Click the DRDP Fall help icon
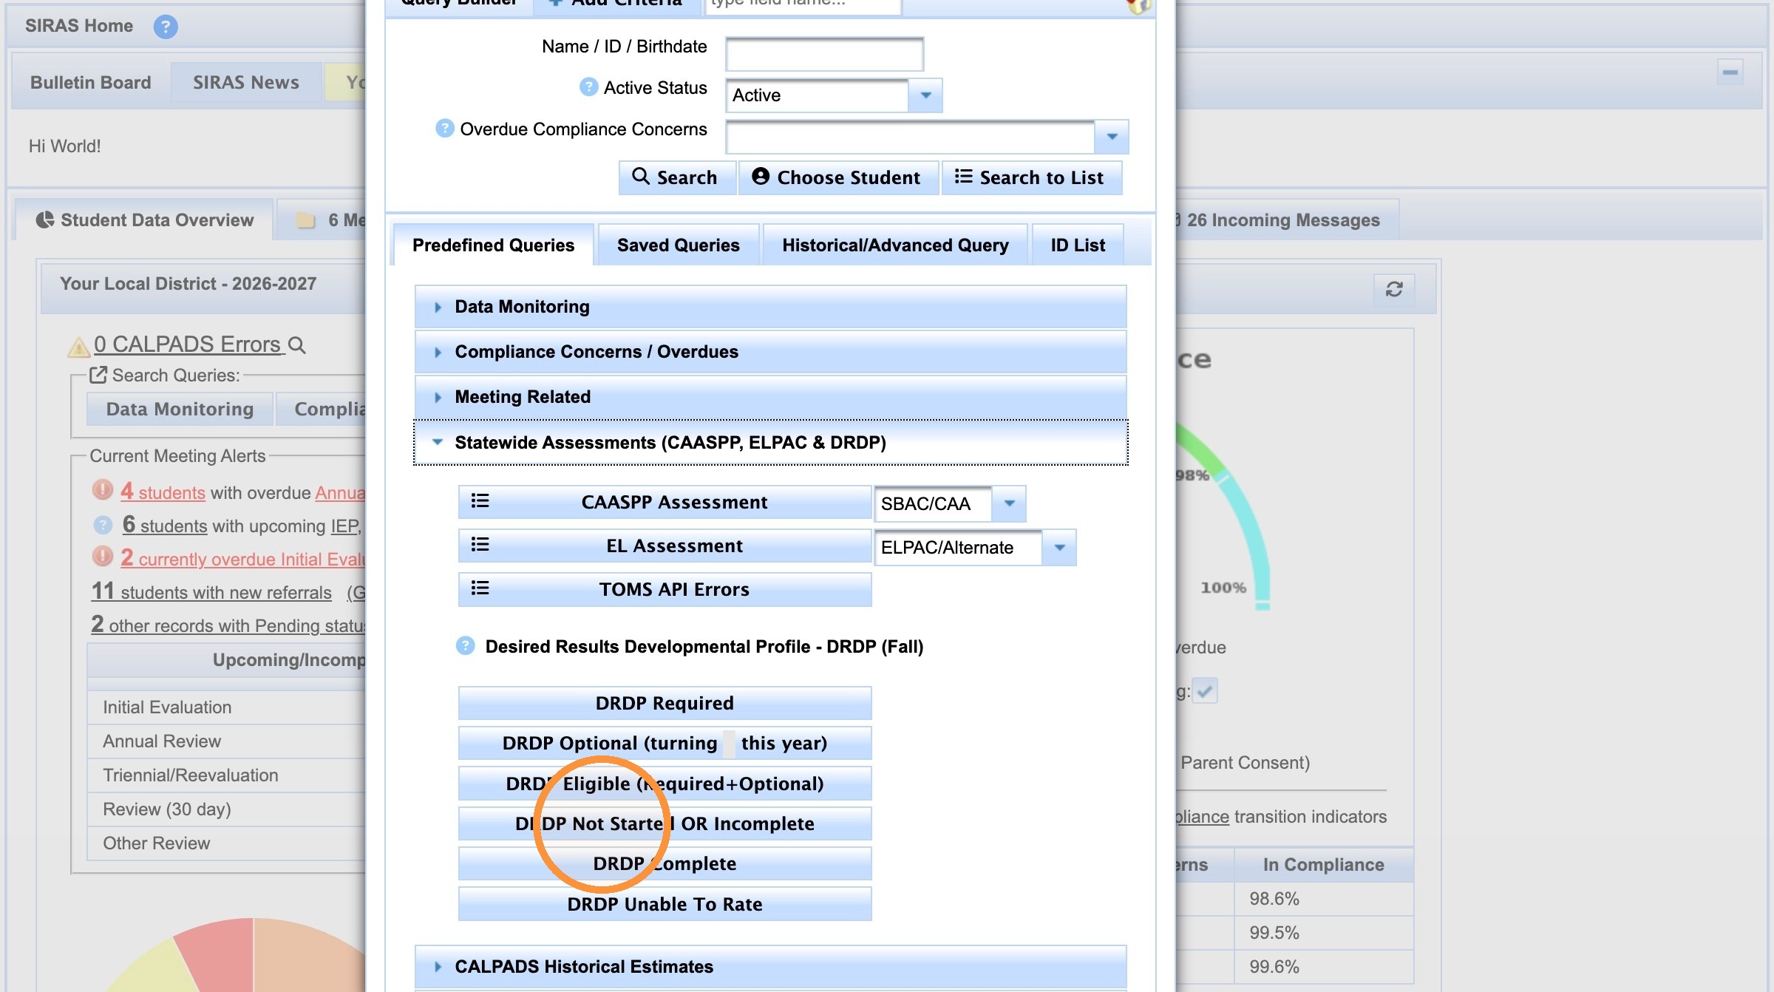Screen dimensions: 1774x992 (x=465, y=646)
